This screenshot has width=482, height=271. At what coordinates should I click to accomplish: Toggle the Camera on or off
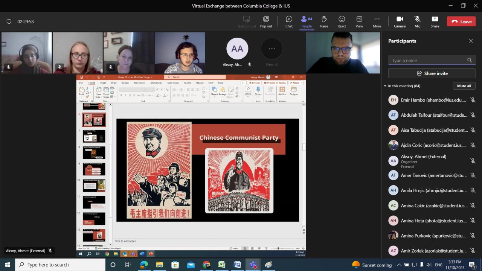point(400,21)
